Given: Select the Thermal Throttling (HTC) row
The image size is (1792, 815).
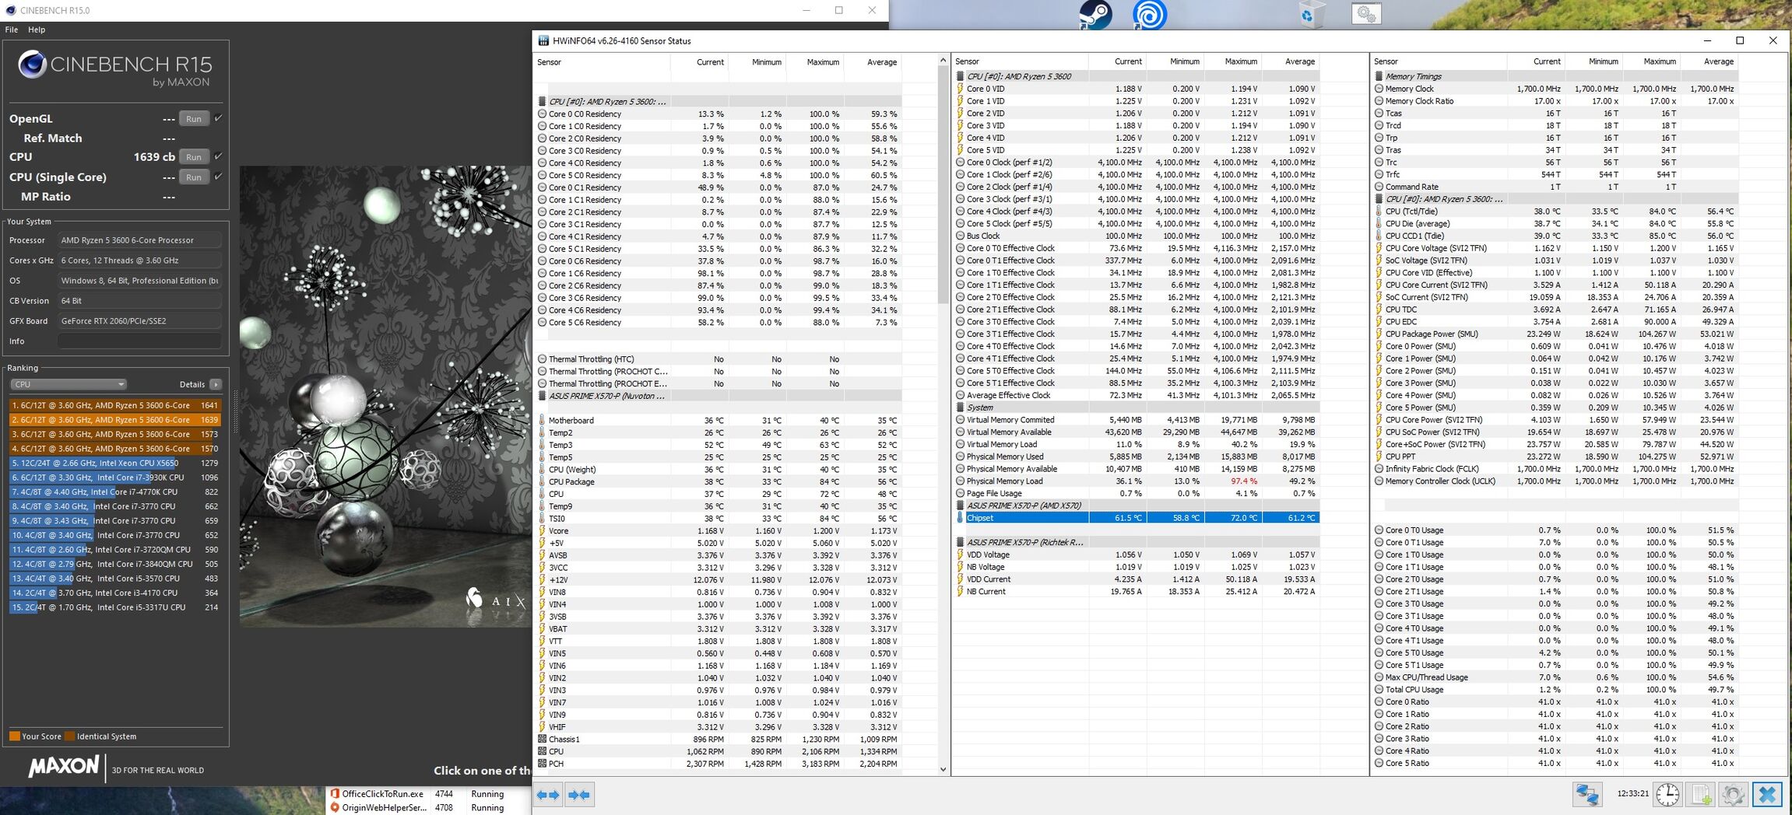Looking at the screenshot, I should pyautogui.click(x=719, y=359).
